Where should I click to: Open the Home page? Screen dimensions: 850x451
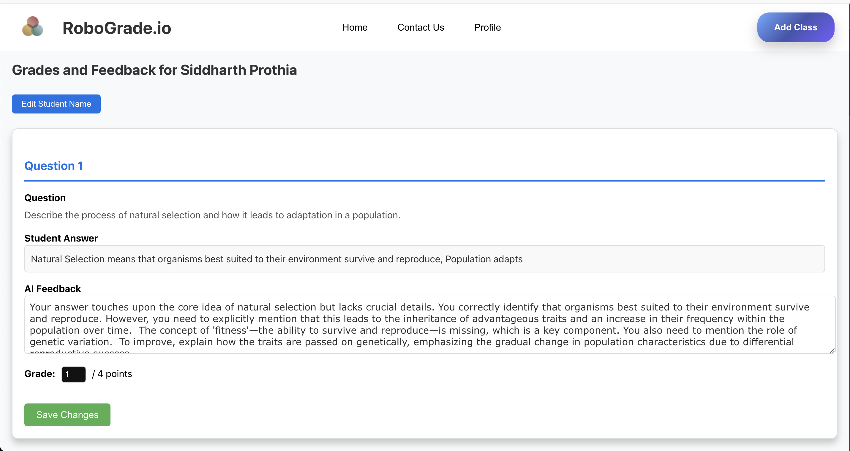point(355,27)
